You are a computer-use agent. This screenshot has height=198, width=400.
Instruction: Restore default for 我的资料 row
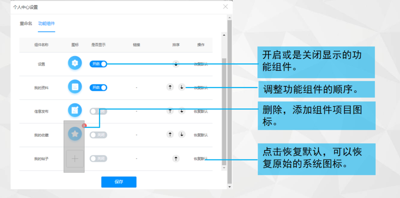pyautogui.click(x=201, y=88)
